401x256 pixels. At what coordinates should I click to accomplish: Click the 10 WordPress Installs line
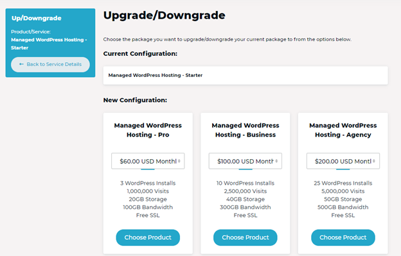click(x=245, y=183)
